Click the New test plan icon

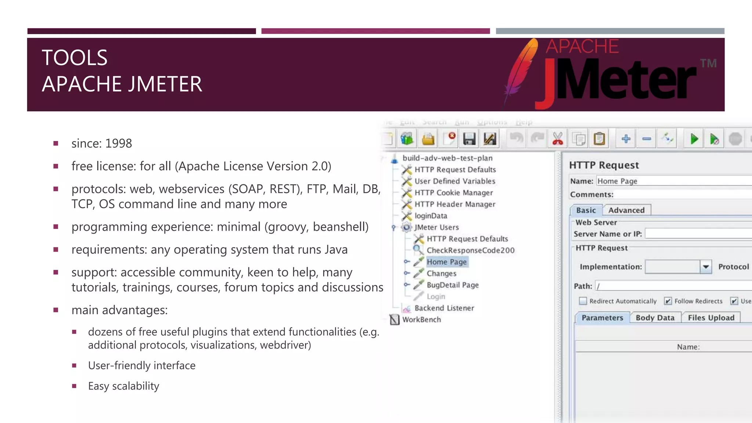(x=388, y=139)
